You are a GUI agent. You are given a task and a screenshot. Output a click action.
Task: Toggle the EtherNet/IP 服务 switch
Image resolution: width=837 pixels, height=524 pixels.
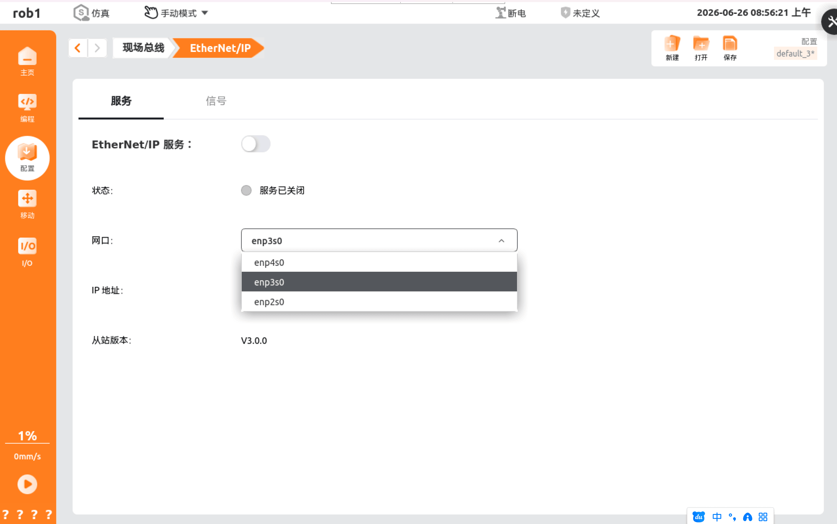point(256,144)
